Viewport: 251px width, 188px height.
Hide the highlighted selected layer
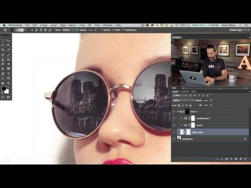tap(174, 132)
